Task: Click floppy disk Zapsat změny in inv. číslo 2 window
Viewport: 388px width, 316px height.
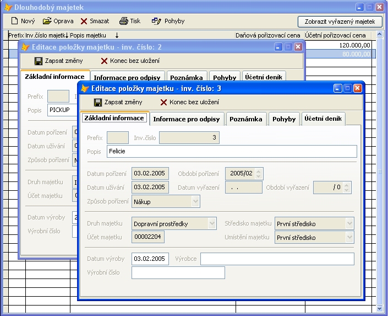Action: point(39,61)
